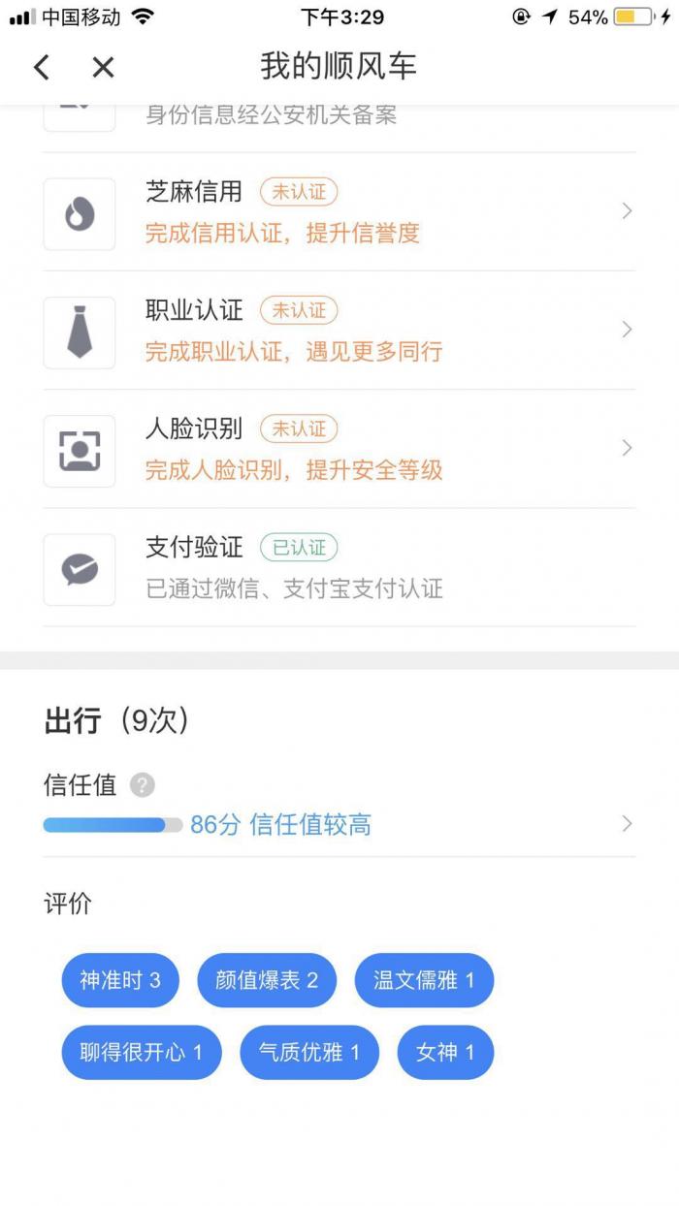Tap the X close icon in header
Viewport: 679px width, 1206px height.
point(103,67)
